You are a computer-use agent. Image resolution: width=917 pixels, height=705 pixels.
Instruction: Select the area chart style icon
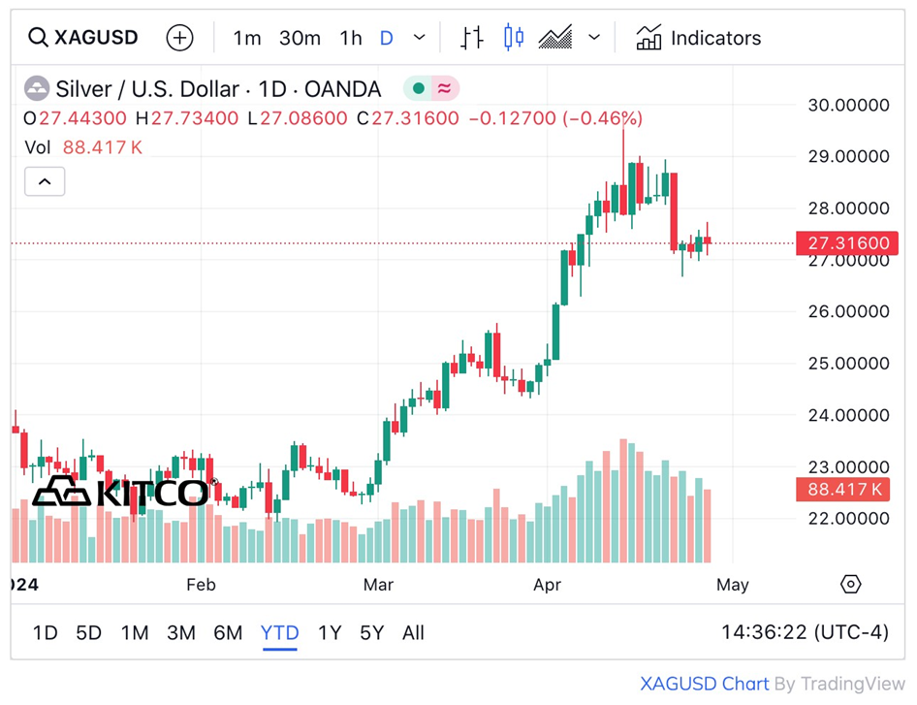coord(555,39)
